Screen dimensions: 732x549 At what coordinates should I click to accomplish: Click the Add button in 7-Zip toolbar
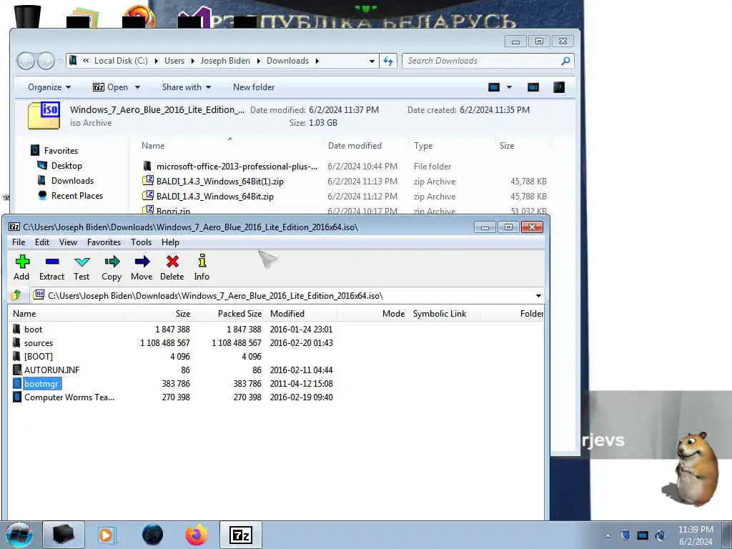[x=21, y=267]
